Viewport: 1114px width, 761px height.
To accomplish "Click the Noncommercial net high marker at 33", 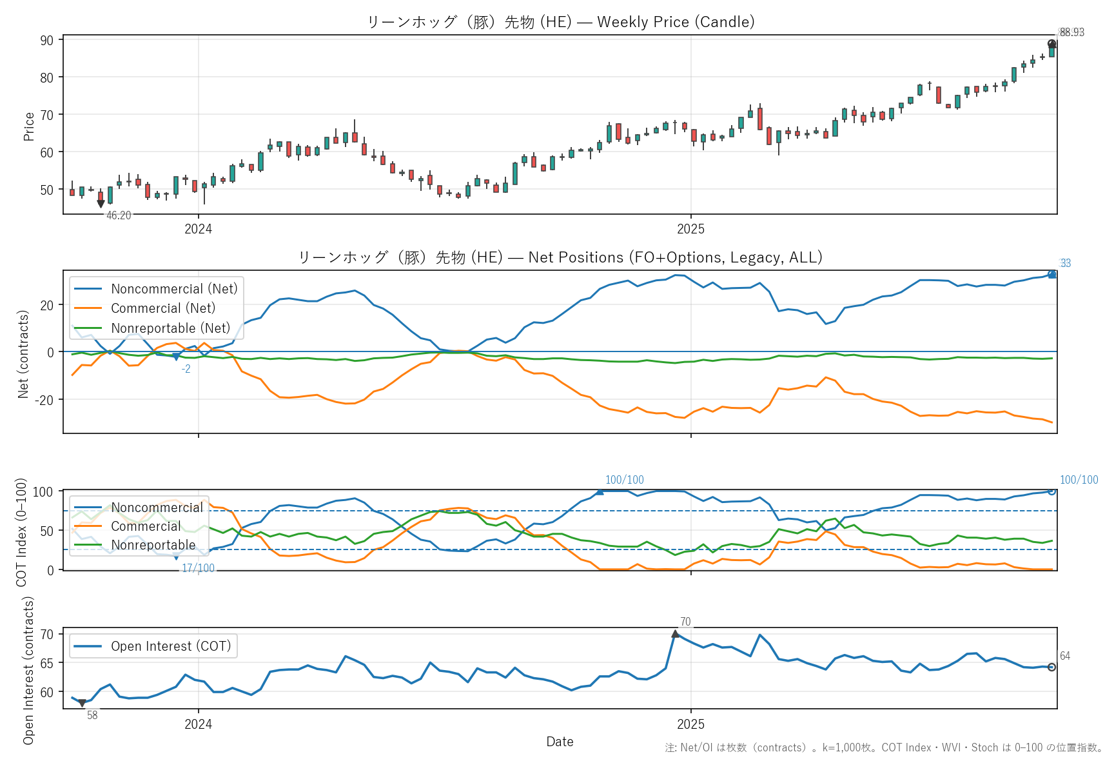I will pos(1052,274).
